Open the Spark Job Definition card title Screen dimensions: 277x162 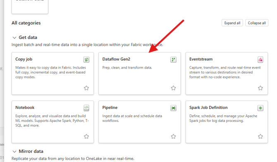point(208,107)
